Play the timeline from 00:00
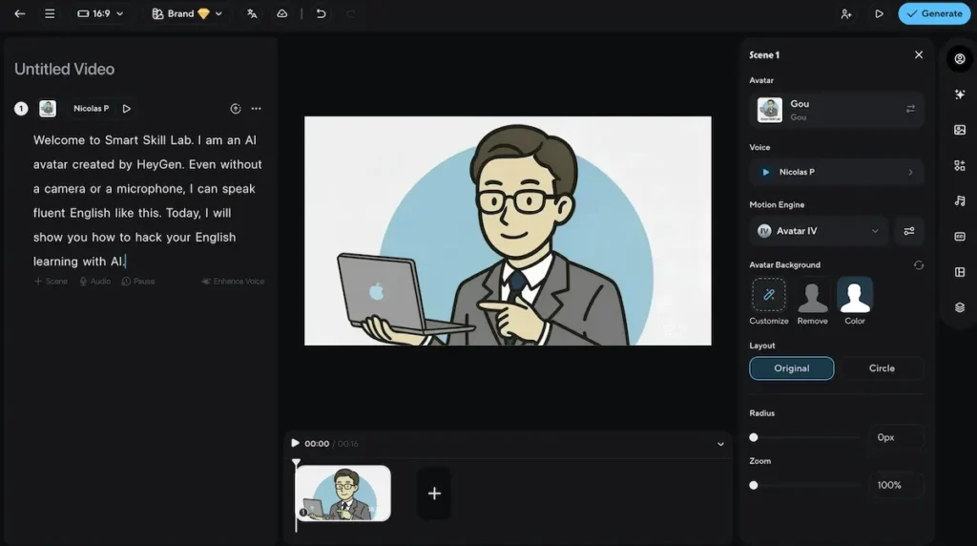The height and width of the screenshot is (546, 977). (x=296, y=443)
